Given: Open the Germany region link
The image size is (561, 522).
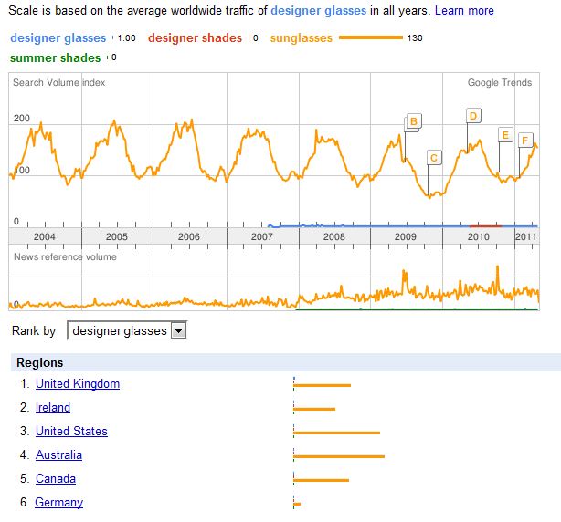Looking at the screenshot, I should point(59,502).
